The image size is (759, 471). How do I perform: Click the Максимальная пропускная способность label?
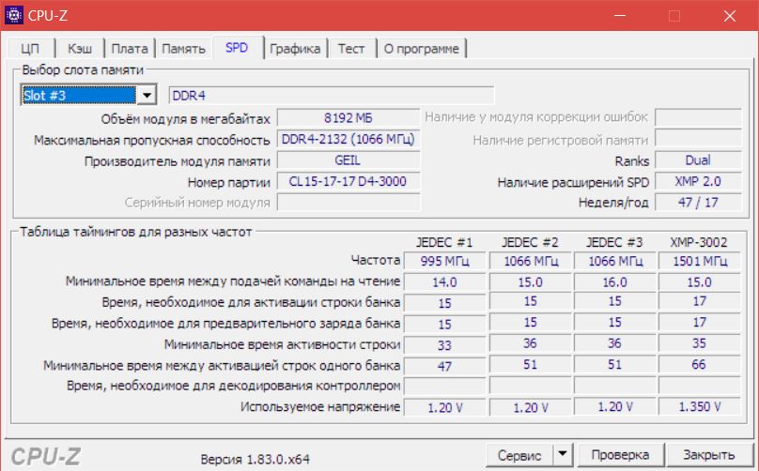point(152,140)
